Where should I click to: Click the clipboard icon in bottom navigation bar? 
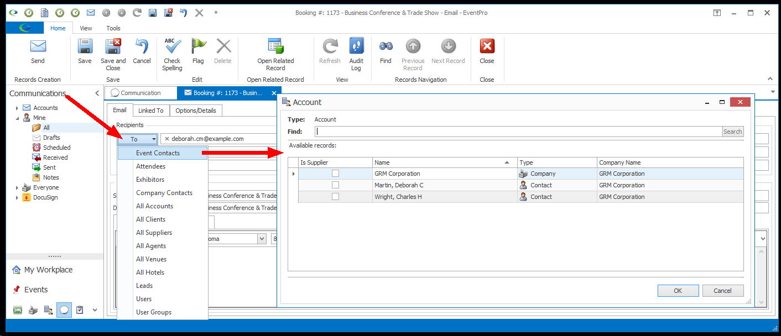pyautogui.click(x=80, y=310)
